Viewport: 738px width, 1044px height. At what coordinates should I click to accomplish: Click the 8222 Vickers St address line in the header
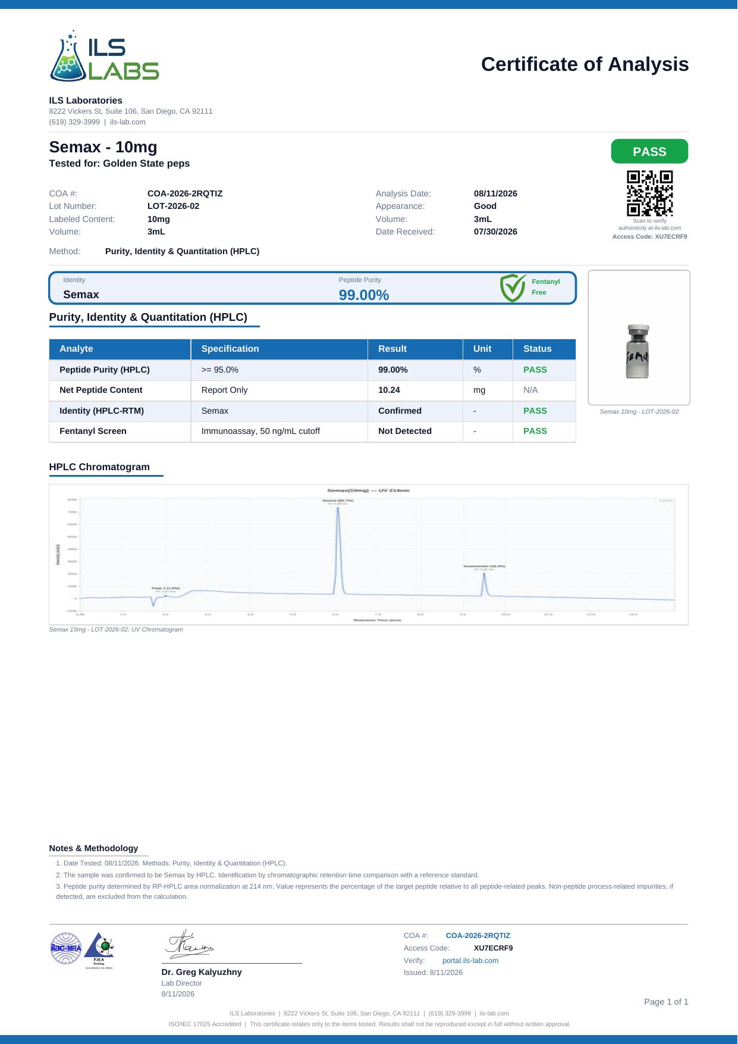pos(131,111)
